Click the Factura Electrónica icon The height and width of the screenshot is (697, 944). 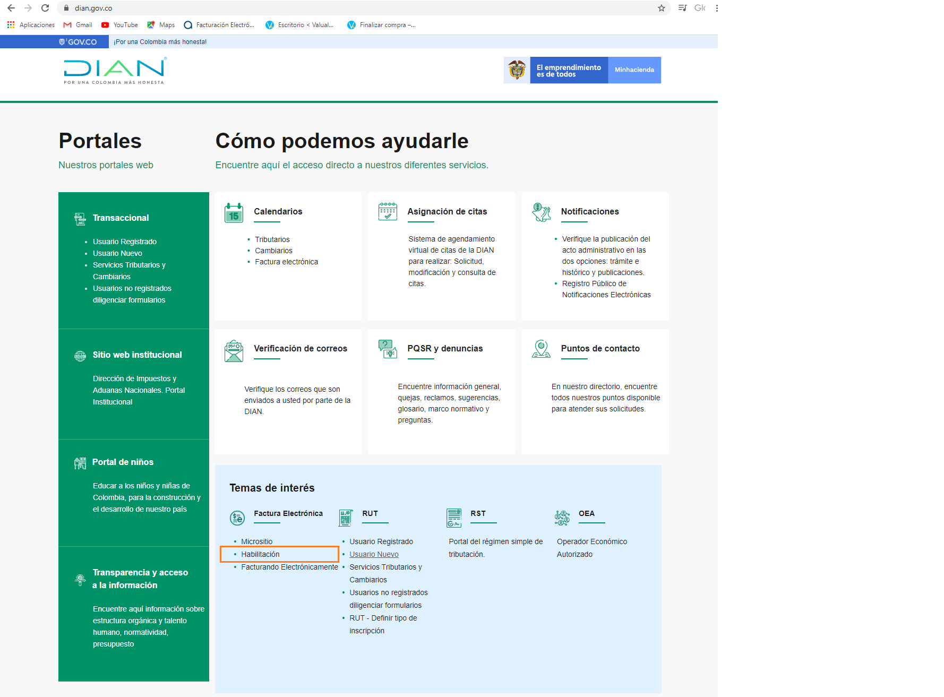(x=237, y=518)
